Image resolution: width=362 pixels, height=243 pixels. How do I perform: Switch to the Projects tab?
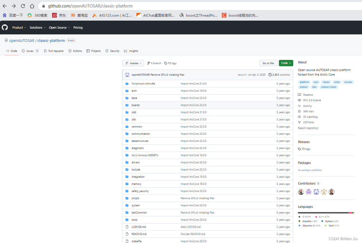94,51
